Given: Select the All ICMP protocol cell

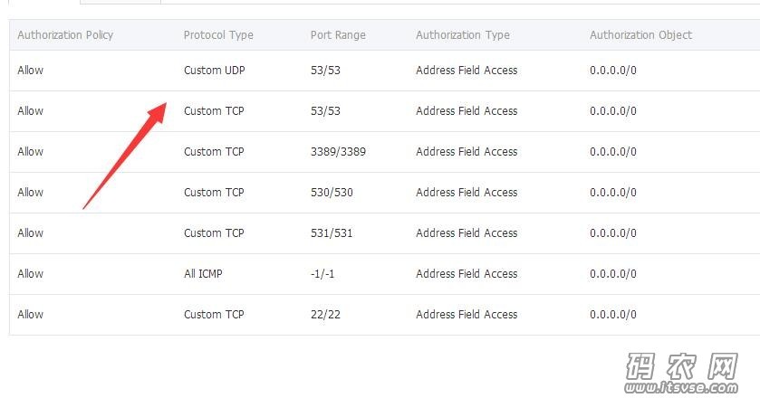Looking at the screenshot, I should click(x=203, y=273).
